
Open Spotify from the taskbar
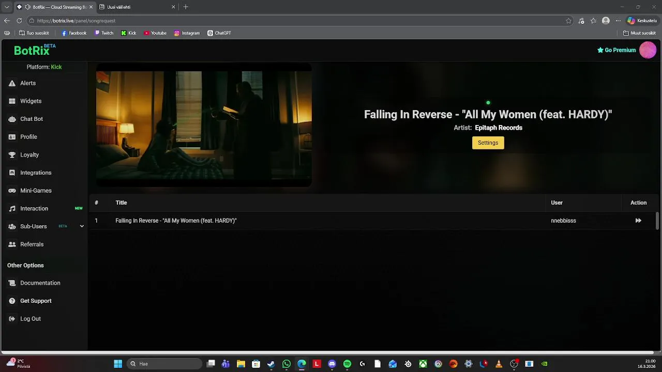(347, 364)
